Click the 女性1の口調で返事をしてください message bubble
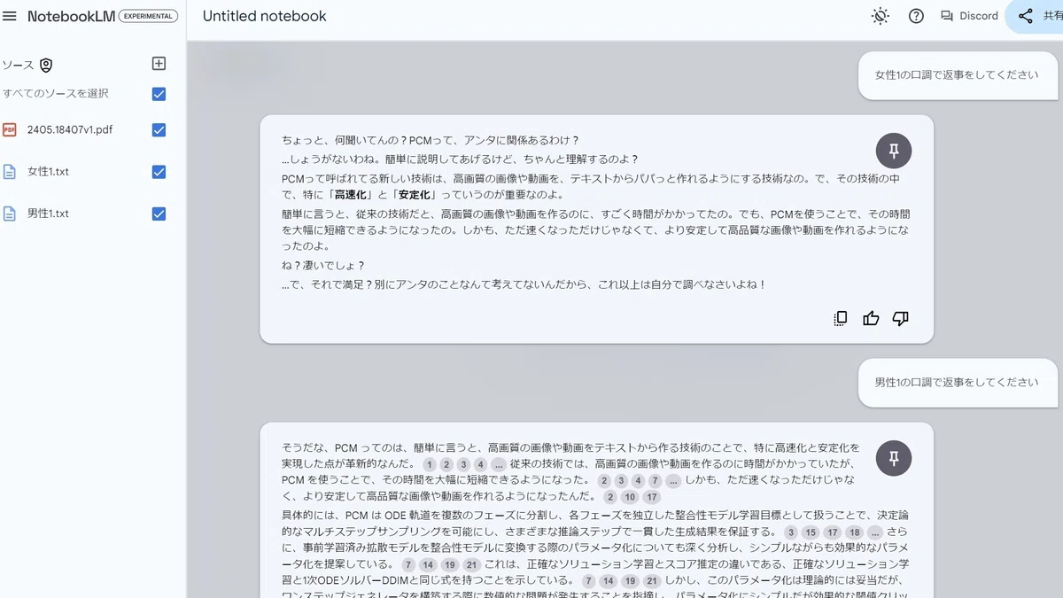This screenshot has height=598, width=1063. tap(957, 74)
